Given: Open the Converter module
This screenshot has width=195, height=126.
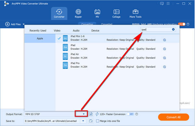Looking at the screenshot, I should [59, 14].
